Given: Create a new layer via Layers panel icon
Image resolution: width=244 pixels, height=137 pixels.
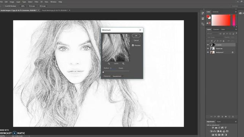Looking at the screenshot, I should tap(230, 116).
